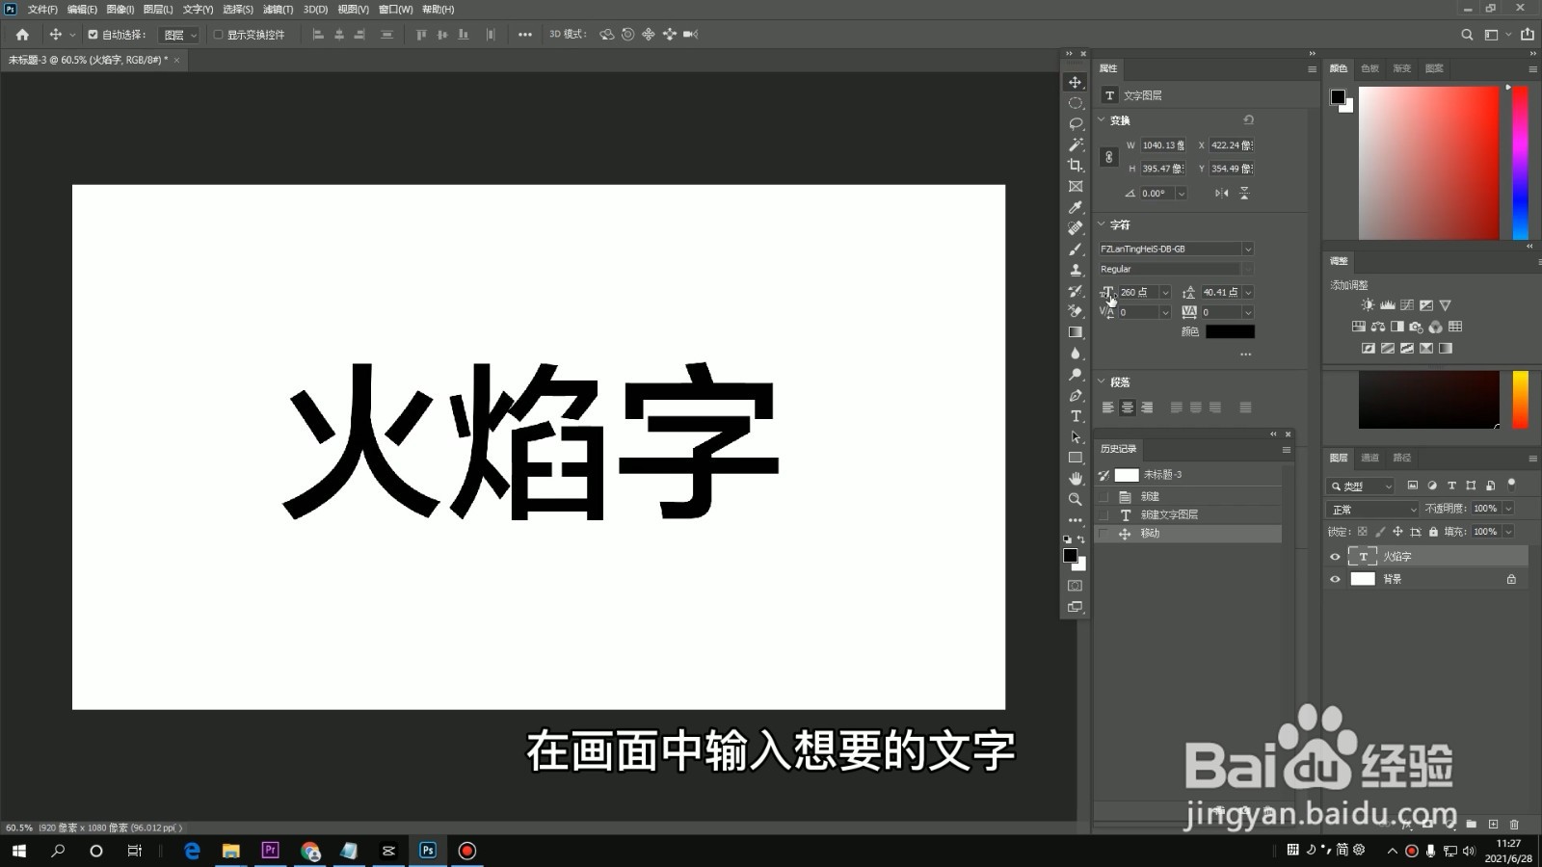Pick the Gradient tool
The image size is (1542, 867).
coord(1075,331)
